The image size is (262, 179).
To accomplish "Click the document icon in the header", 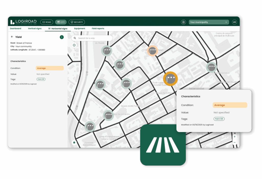I will tap(183, 22).
